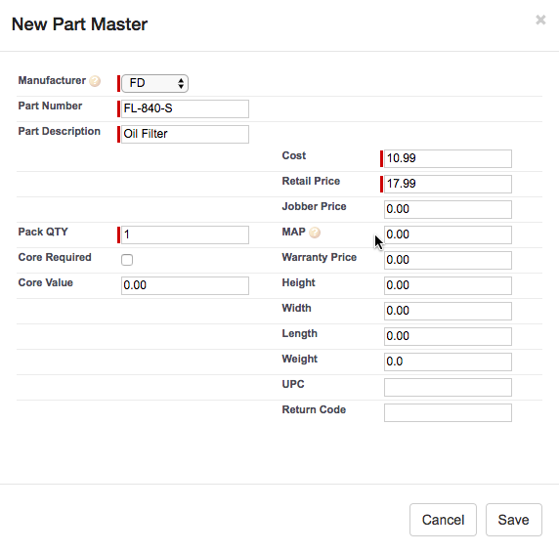Focus the Cost input field
This screenshot has height=553, width=559.
[448, 158]
